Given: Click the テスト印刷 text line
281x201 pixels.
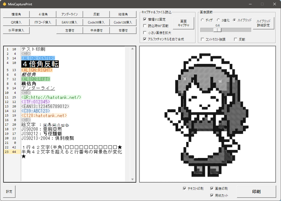Looking at the screenshot, I should pyautogui.click(x=33, y=49).
